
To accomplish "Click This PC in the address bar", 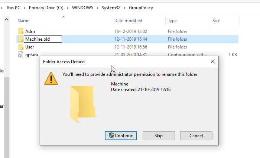I will point(13,8).
